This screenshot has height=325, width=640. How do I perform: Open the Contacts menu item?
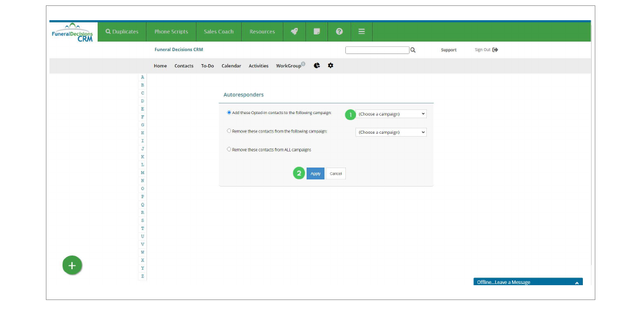[x=183, y=66]
